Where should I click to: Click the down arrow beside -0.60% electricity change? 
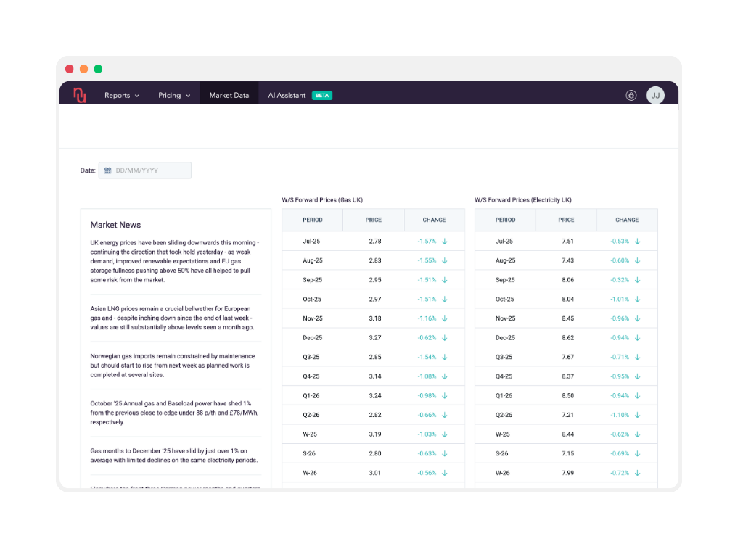point(637,260)
